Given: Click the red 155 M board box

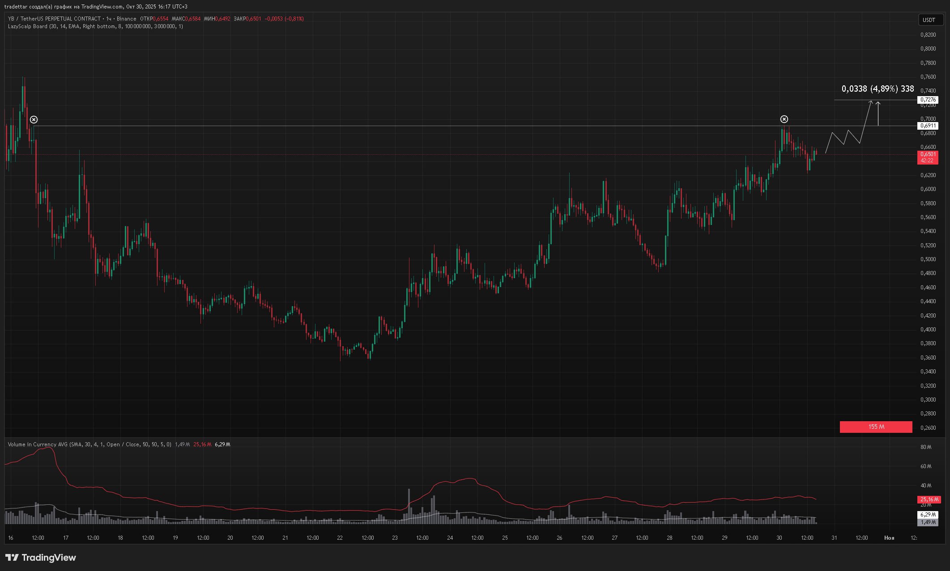Looking at the screenshot, I should click(876, 427).
